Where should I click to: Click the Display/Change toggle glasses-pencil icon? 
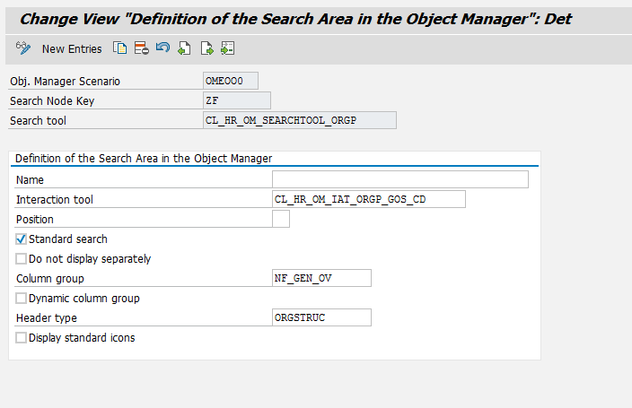tap(24, 48)
